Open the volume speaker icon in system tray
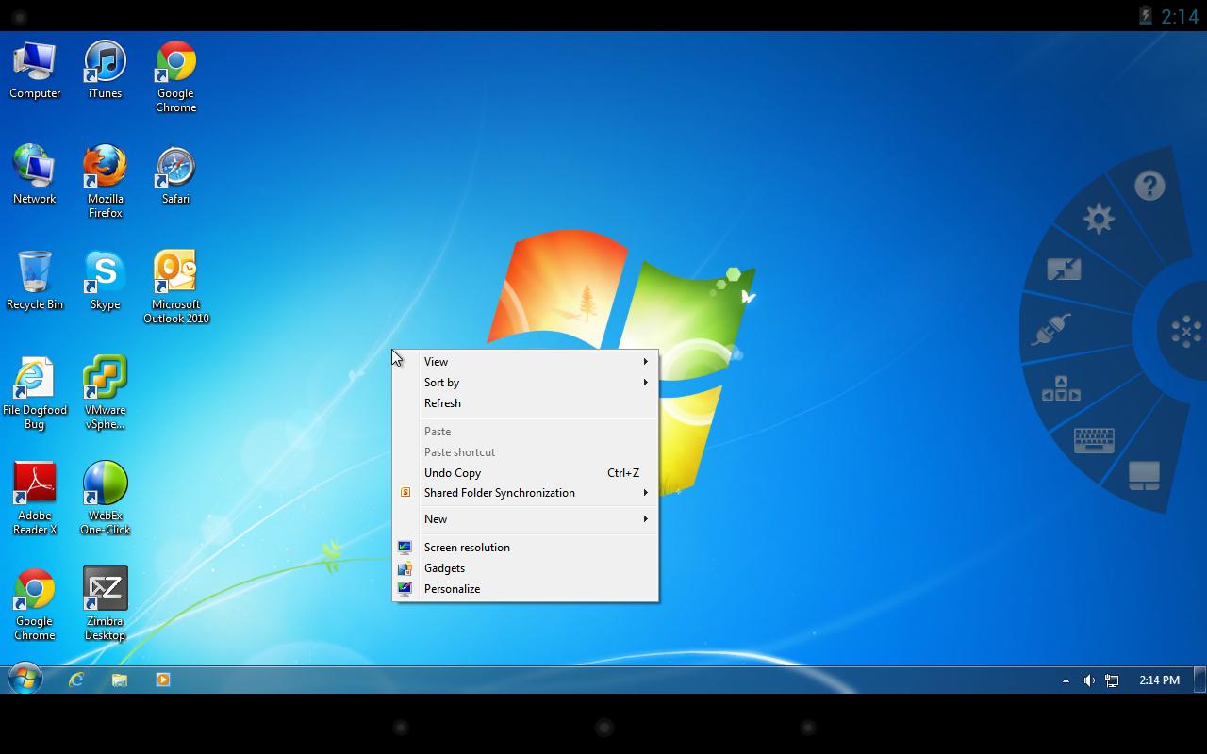Screen dimensions: 1207x754 pyautogui.click(x=1089, y=680)
